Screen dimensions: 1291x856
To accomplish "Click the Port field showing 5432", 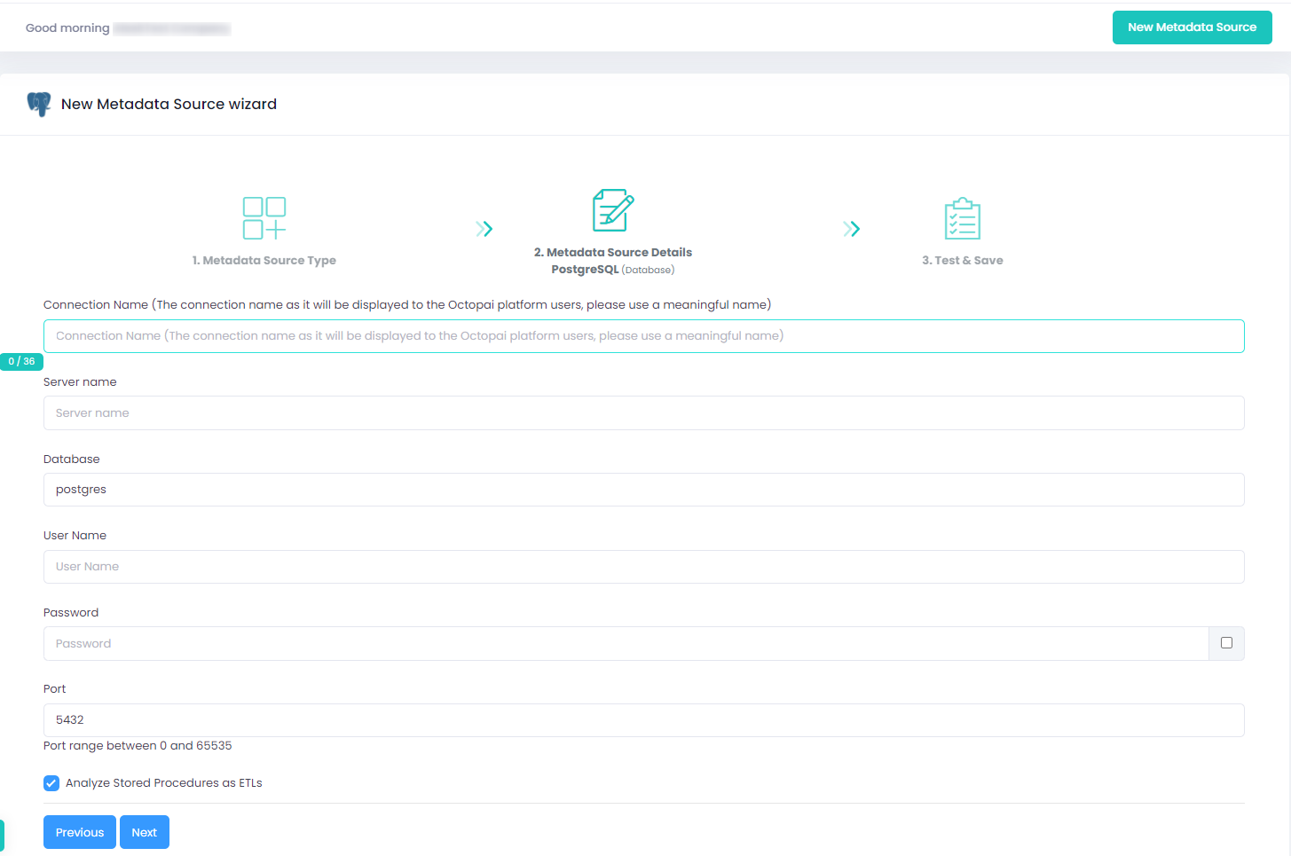I will tap(643, 720).
